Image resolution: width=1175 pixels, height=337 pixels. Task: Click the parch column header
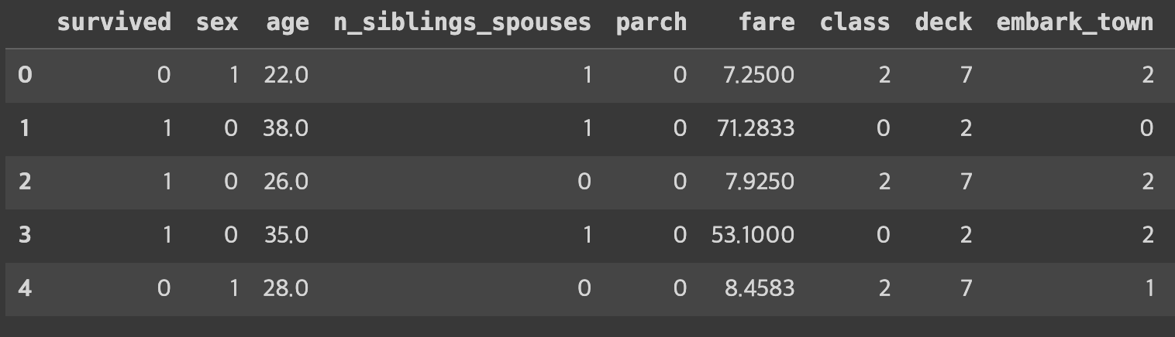pos(651,22)
